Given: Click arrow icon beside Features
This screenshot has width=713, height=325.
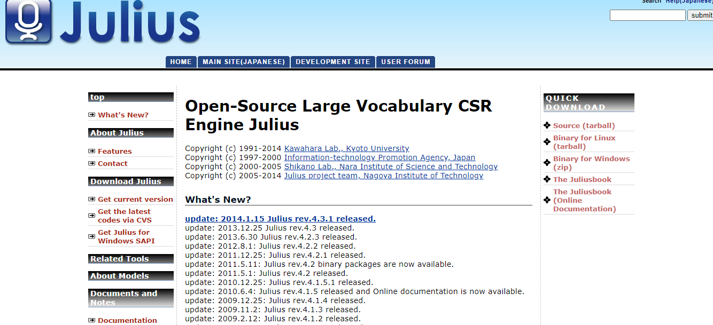Looking at the screenshot, I should (x=92, y=151).
